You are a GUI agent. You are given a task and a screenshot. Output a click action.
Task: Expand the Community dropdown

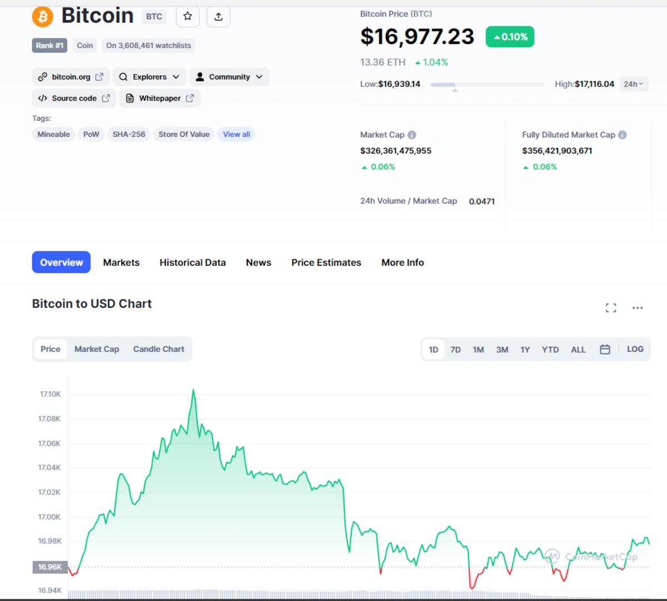[229, 77]
